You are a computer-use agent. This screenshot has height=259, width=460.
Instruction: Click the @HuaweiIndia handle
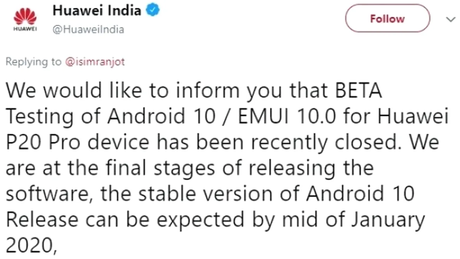(x=88, y=30)
